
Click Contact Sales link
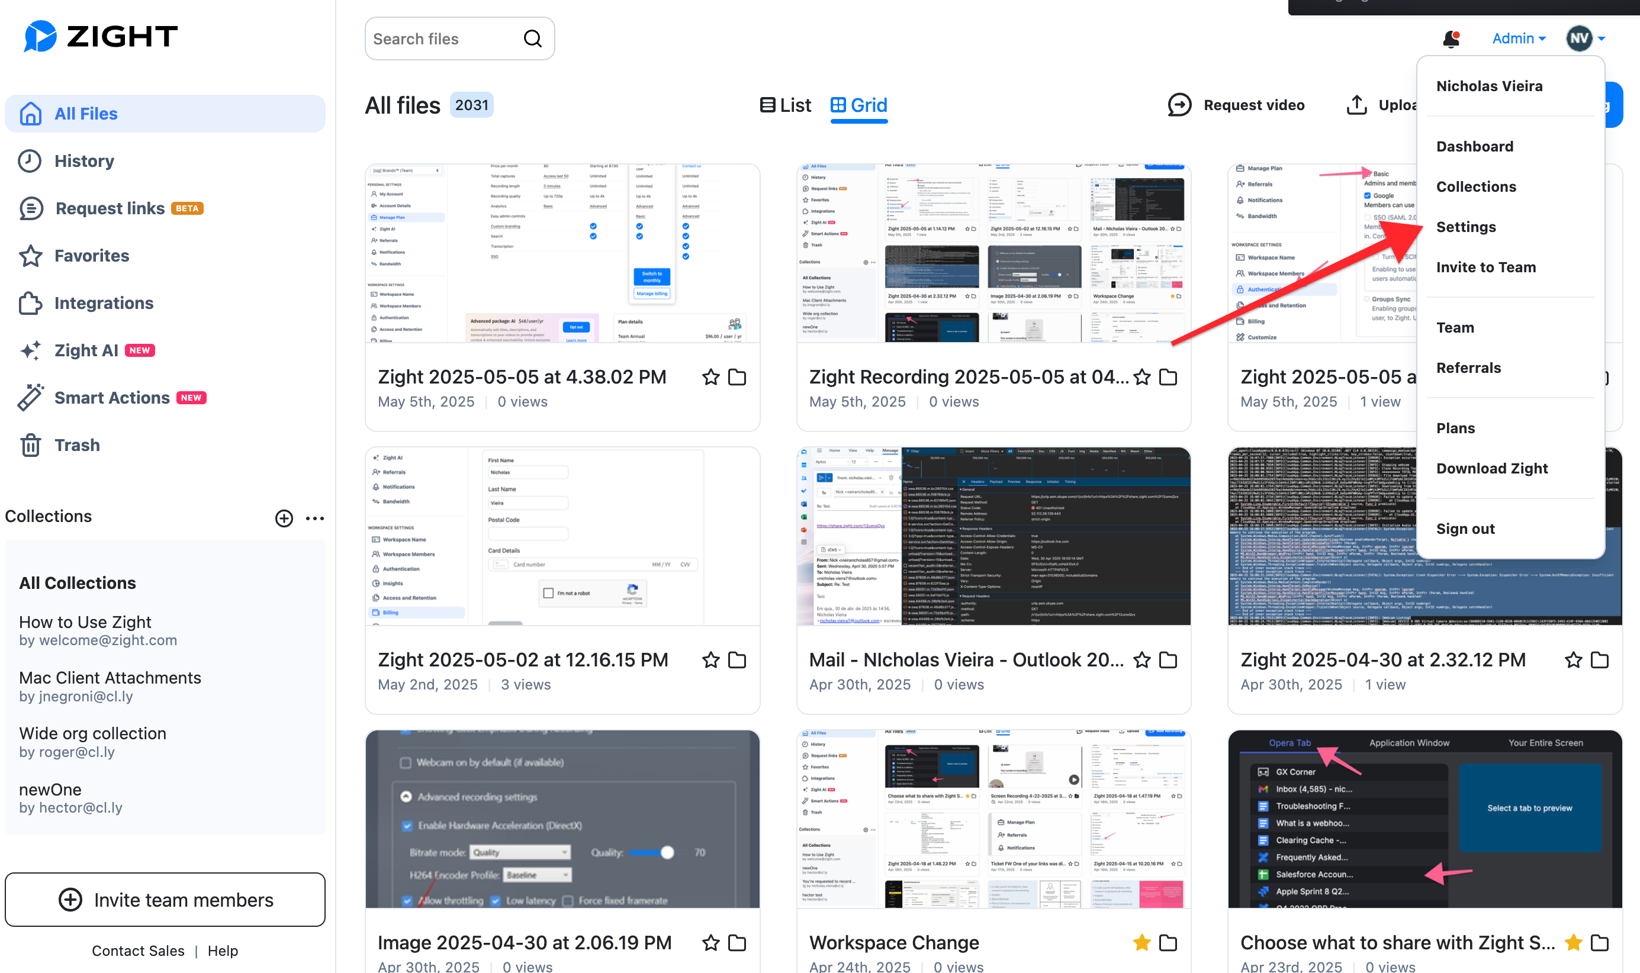click(138, 950)
